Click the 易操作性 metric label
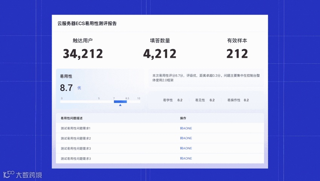The image size is (320, 181). pyautogui.click(x=234, y=100)
